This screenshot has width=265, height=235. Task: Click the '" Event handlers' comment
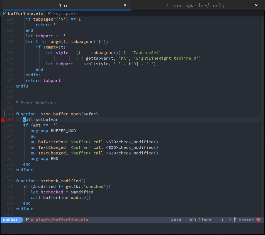pos(36,103)
